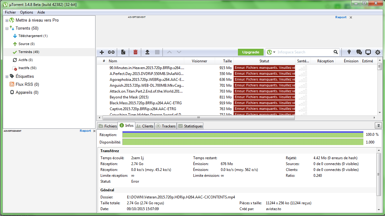Image resolution: width=385 pixels, height=216 pixels.
Task: Select Source (0) in the sidebar
Action: pyautogui.click(x=27, y=44)
